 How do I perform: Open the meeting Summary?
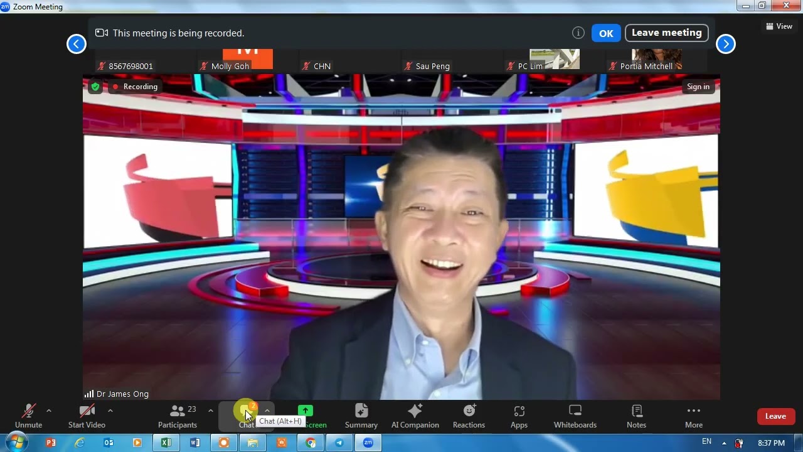click(361, 416)
